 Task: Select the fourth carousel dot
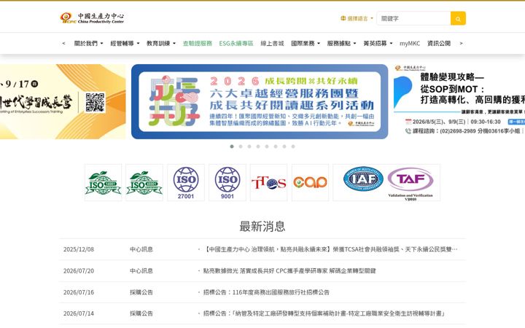[x=258, y=147]
